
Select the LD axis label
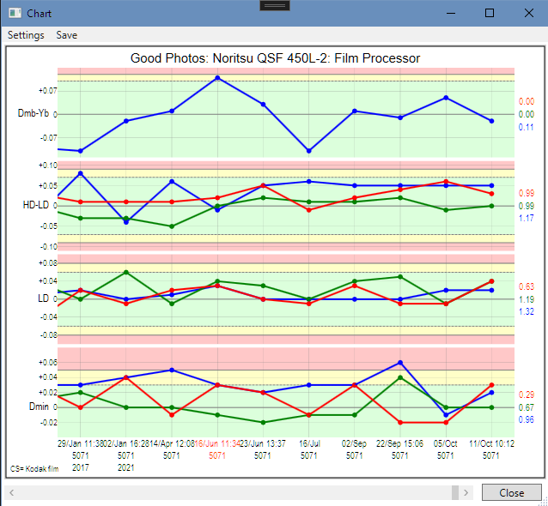coord(43,298)
